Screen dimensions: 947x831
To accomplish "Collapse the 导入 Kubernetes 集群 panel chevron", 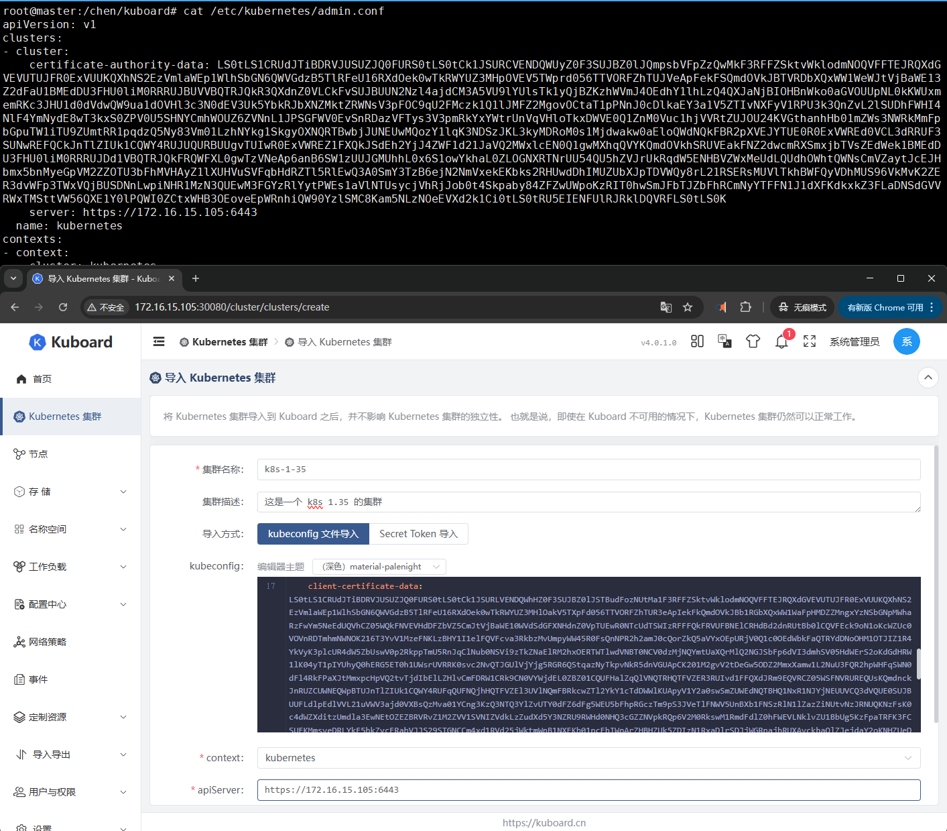I will [x=928, y=378].
